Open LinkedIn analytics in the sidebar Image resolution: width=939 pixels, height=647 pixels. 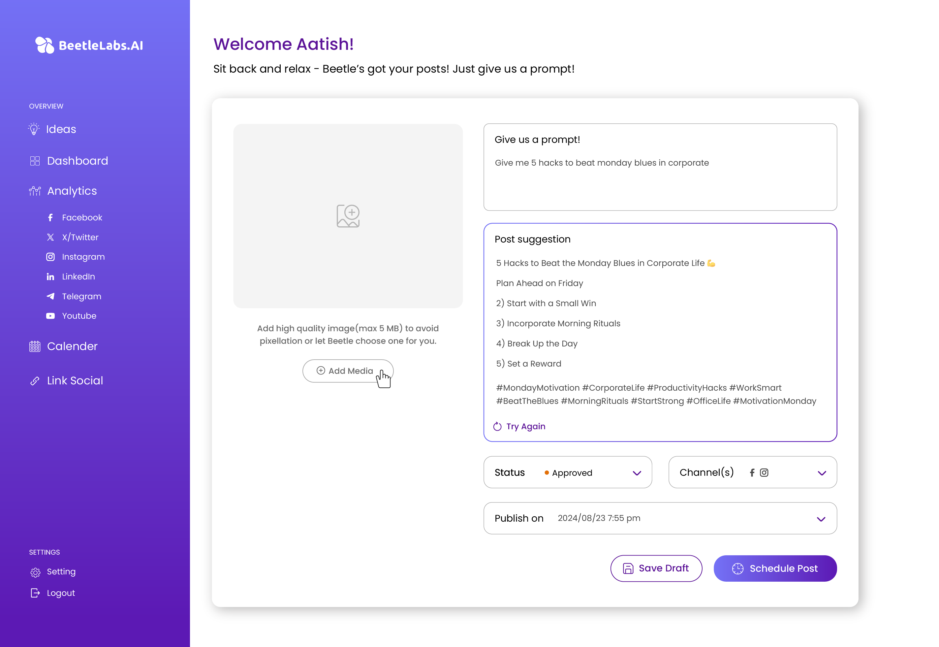point(78,276)
